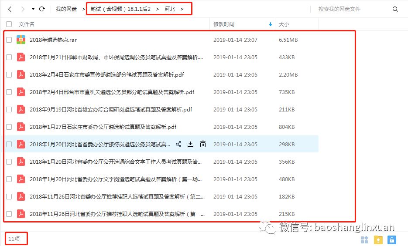This screenshot has height=246, width=408.
Task: Check the box for 邯郸市财政局 file
Action: [x=9, y=57]
